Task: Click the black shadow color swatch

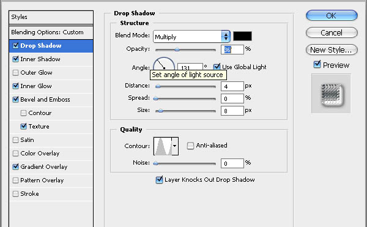Action: tap(242, 36)
